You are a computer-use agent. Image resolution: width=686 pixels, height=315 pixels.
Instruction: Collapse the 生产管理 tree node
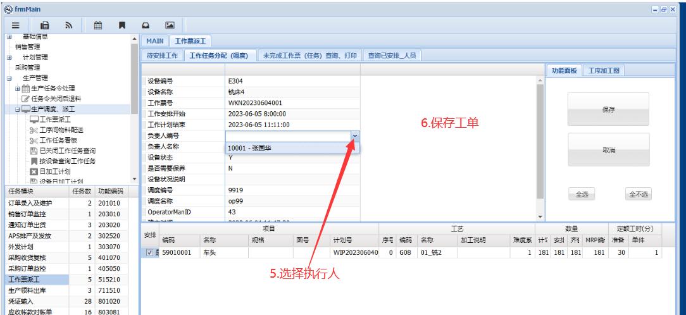pos(9,78)
